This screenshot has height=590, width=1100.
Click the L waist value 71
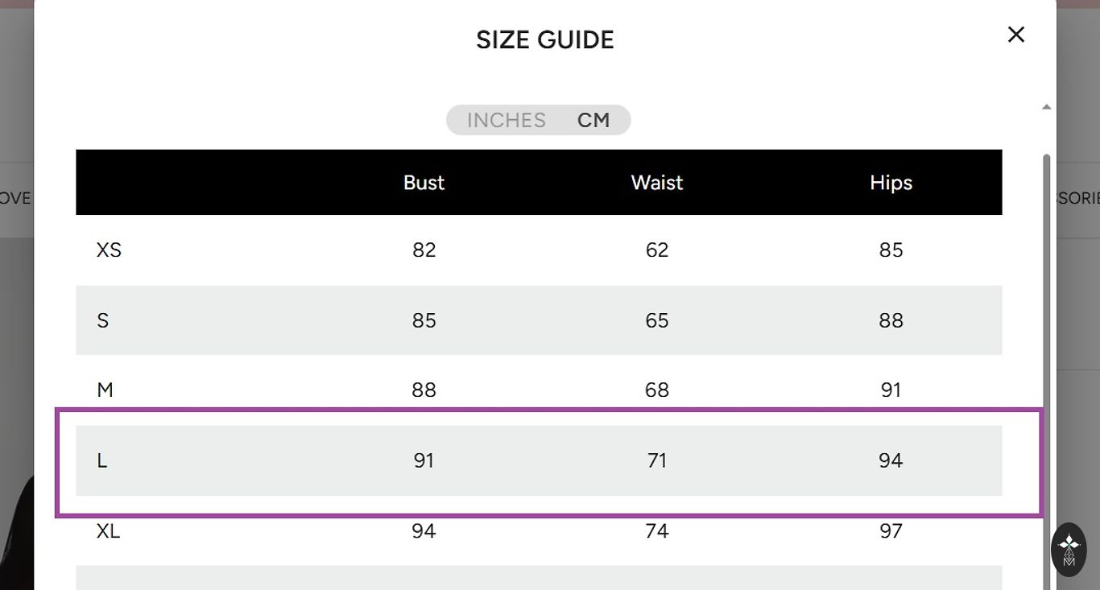coord(657,460)
